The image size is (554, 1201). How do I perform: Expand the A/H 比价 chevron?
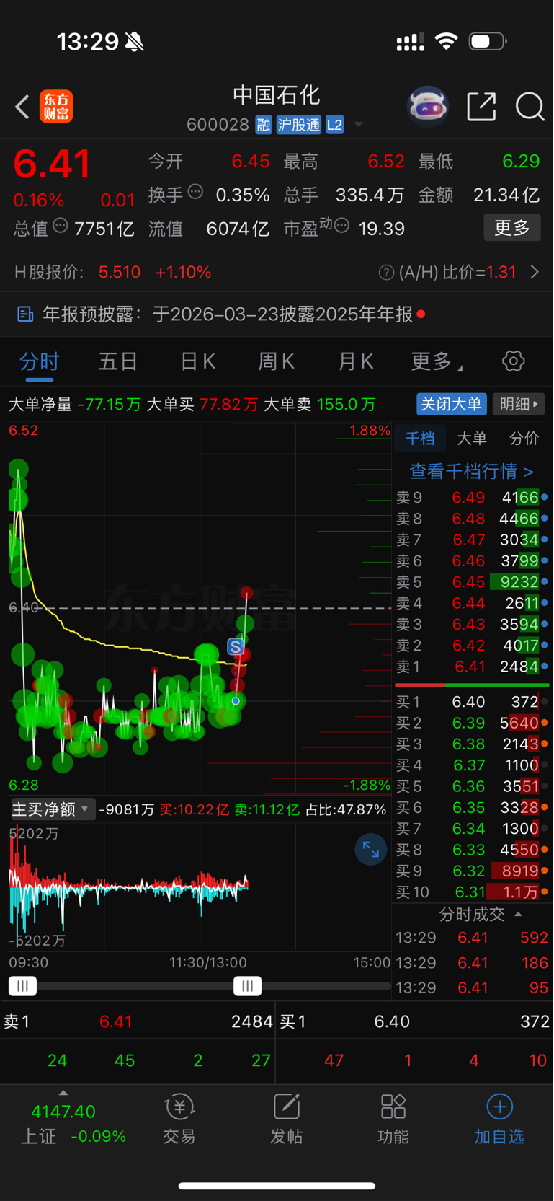(x=535, y=272)
